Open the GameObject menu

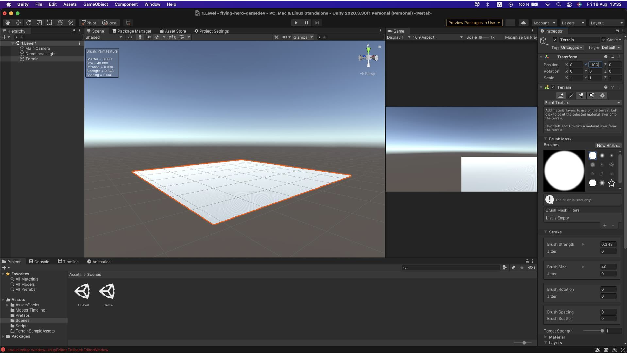click(x=95, y=4)
